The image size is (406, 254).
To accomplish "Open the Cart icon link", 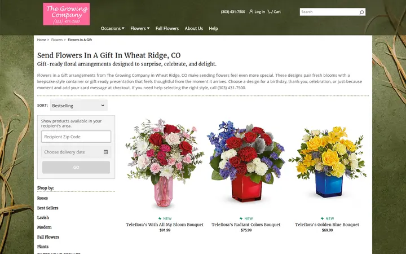I will pyautogui.click(x=274, y=12).
